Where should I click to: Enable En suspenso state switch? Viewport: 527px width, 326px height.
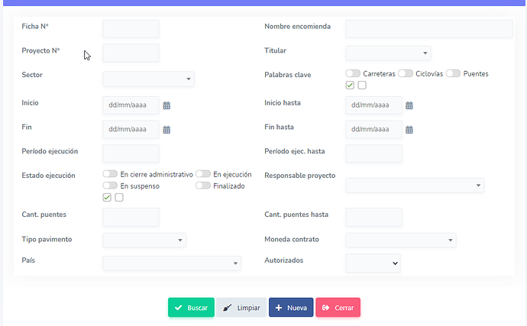pyautogui.click(x=110, y=186)
